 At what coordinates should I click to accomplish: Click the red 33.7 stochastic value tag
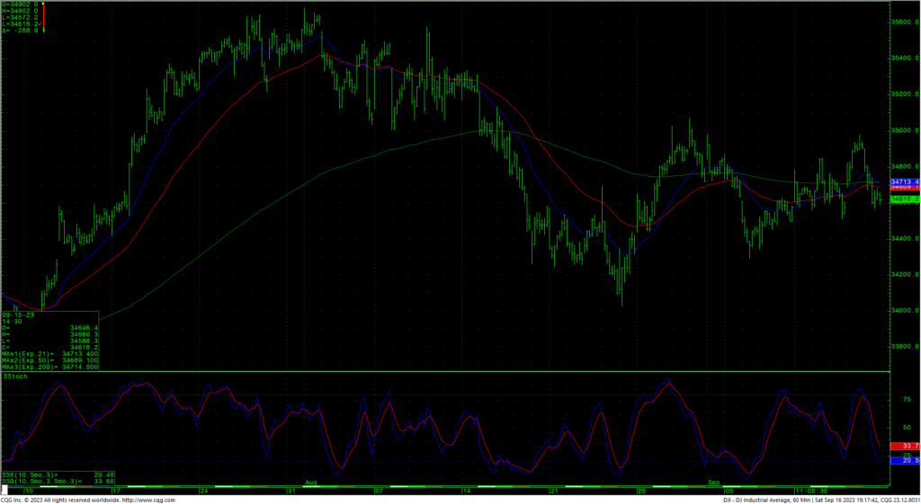tap(903, 447)
